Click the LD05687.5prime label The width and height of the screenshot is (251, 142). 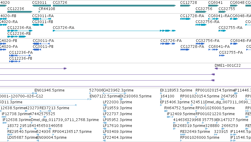(22, 138)
